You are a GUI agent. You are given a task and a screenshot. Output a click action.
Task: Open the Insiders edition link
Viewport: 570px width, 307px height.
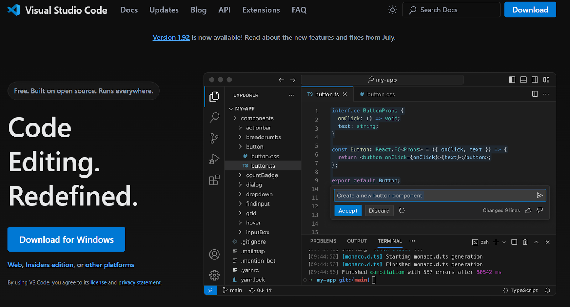coord(50,265)
